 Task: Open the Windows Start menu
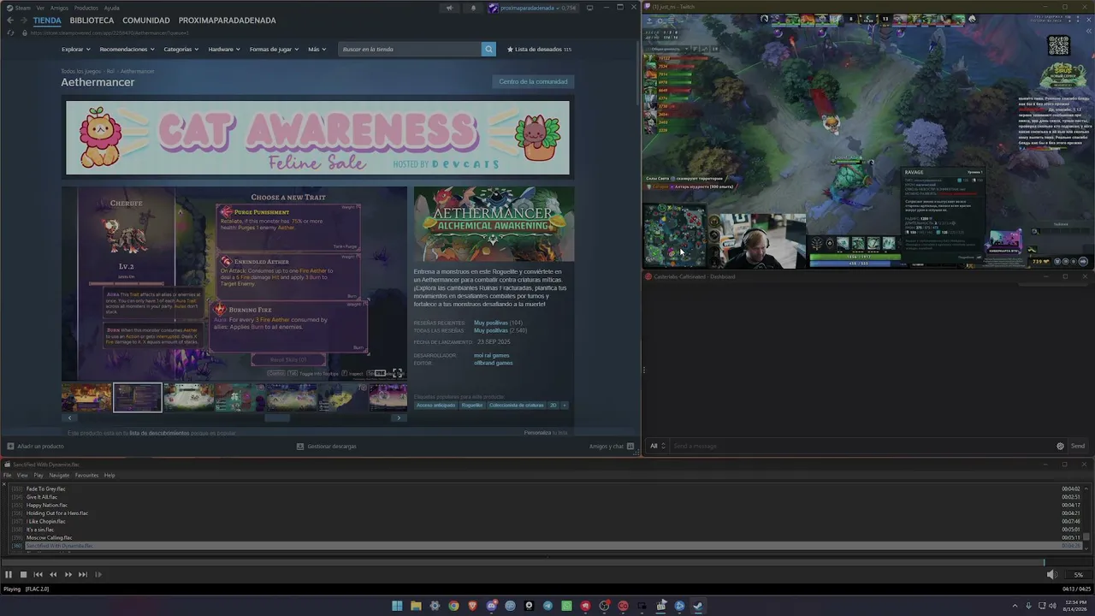point(397,606)
